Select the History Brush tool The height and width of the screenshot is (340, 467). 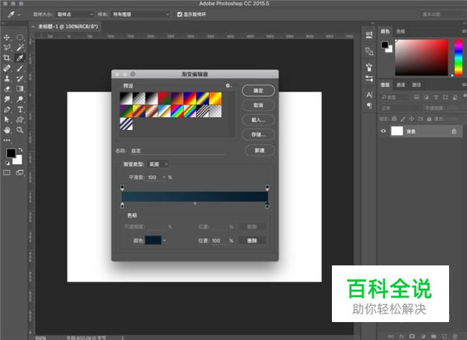(20, 78)
